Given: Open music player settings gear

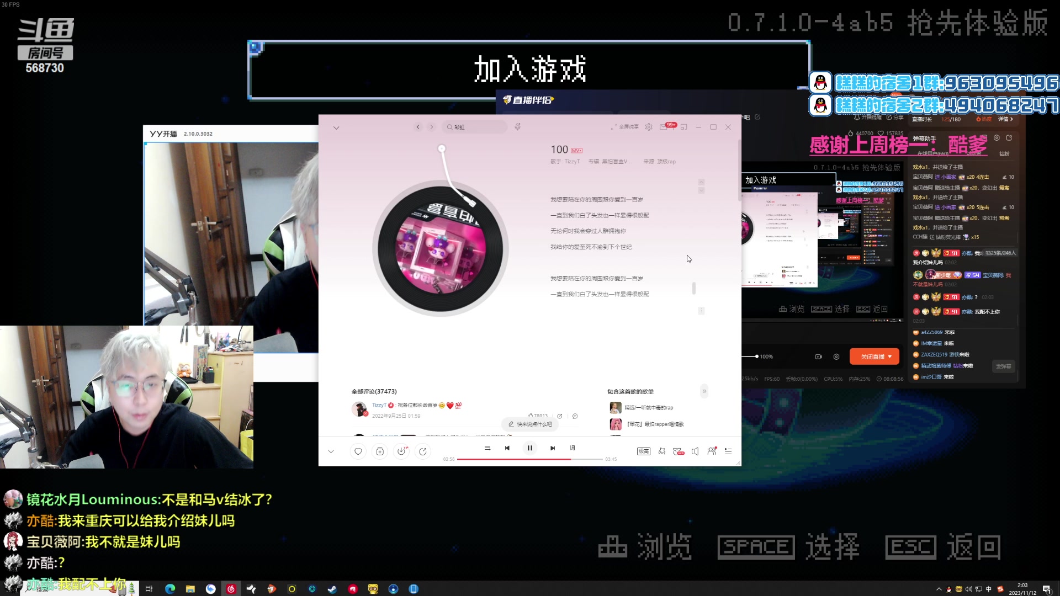Looking at the screenshot, I should [649, 127].
